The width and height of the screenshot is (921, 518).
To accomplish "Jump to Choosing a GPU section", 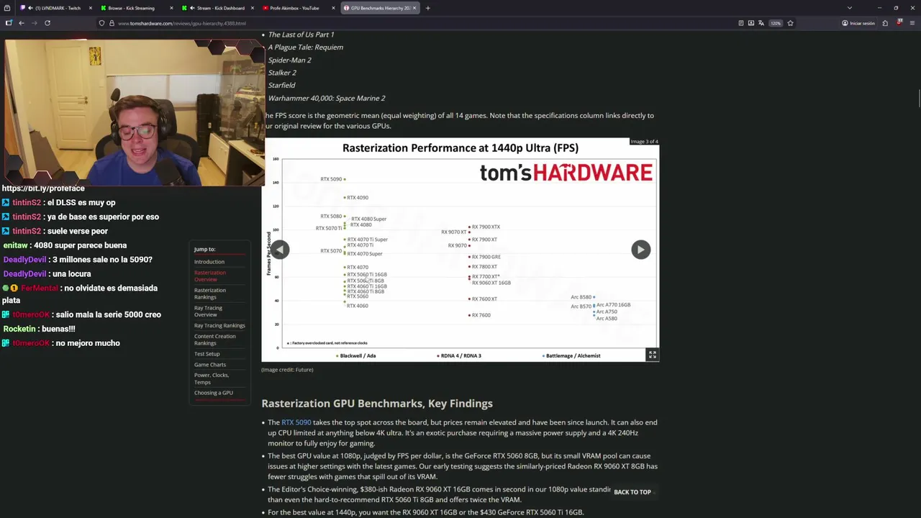I will [x=214, y=393].
